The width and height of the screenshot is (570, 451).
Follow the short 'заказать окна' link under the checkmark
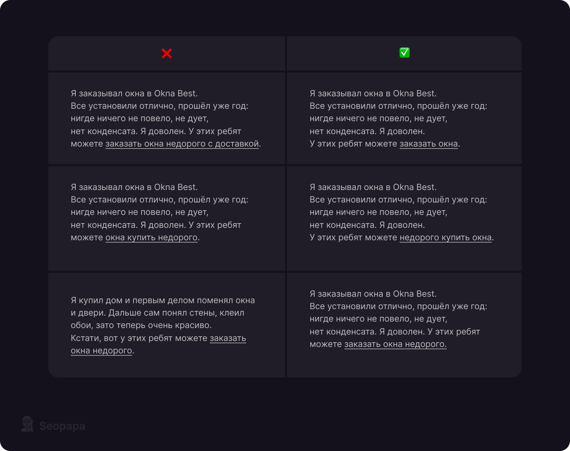[428, 144]
